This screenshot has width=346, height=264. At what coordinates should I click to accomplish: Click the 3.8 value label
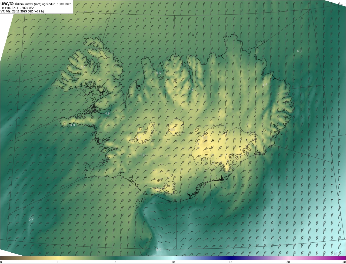[x=143, y=155]
